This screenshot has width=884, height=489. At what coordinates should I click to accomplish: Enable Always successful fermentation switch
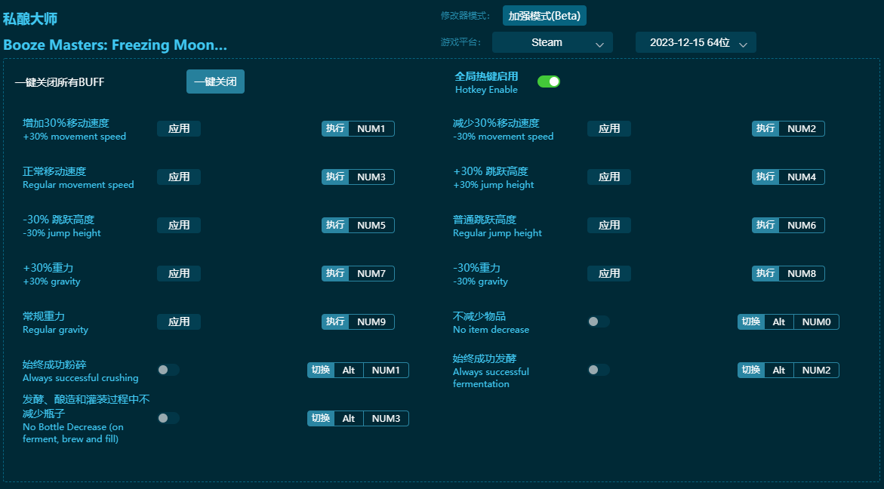pos(598,370)
